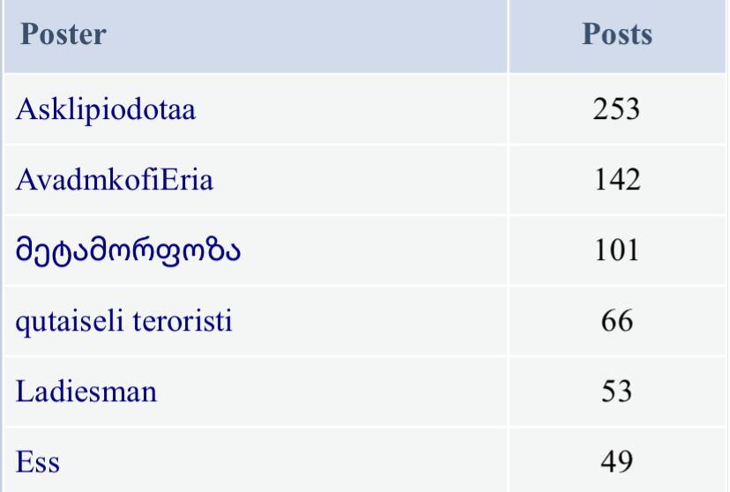Open the username written in Georgian script

[x=128, y=250]
